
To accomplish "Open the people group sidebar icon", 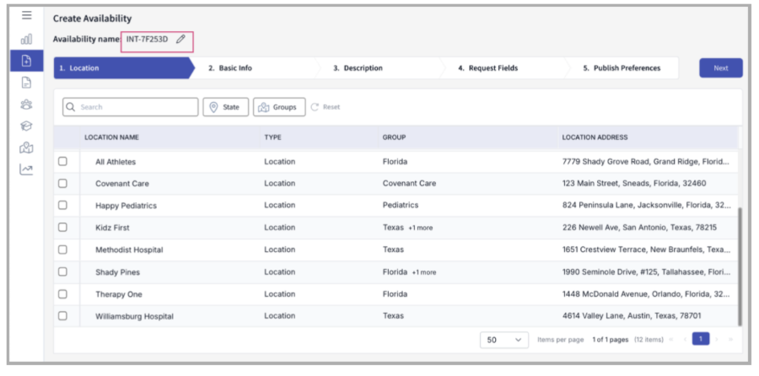I will tap(27, 105).
